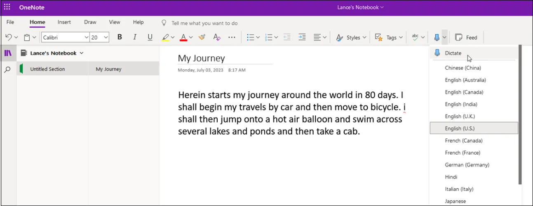Click the Increase Indent icon
Viewport: 533px width, 206px height.
point(302,37)
